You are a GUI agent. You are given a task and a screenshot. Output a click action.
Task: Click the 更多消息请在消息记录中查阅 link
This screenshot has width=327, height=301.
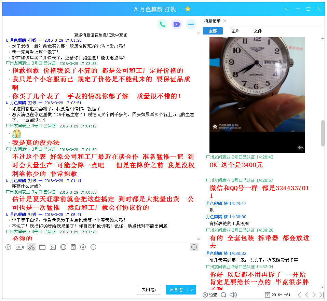(101, 35)
